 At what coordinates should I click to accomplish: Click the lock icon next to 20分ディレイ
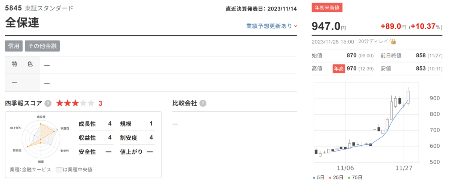[x=393, y=41]
